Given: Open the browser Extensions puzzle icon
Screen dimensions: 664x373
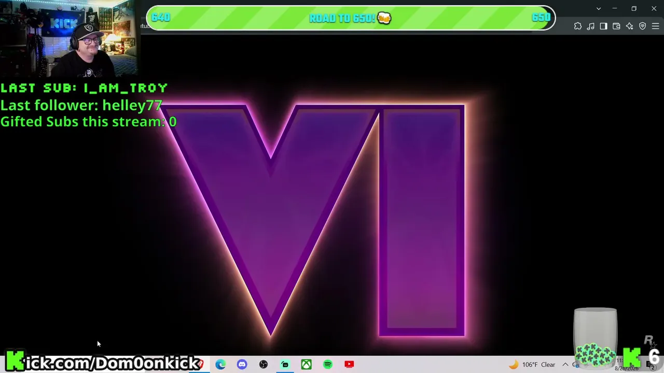Looking at the screenshot, I should (578, 26).
